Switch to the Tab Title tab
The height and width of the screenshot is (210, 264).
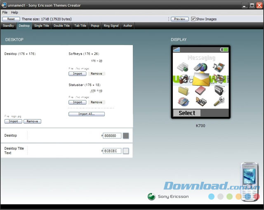(80, 26)
